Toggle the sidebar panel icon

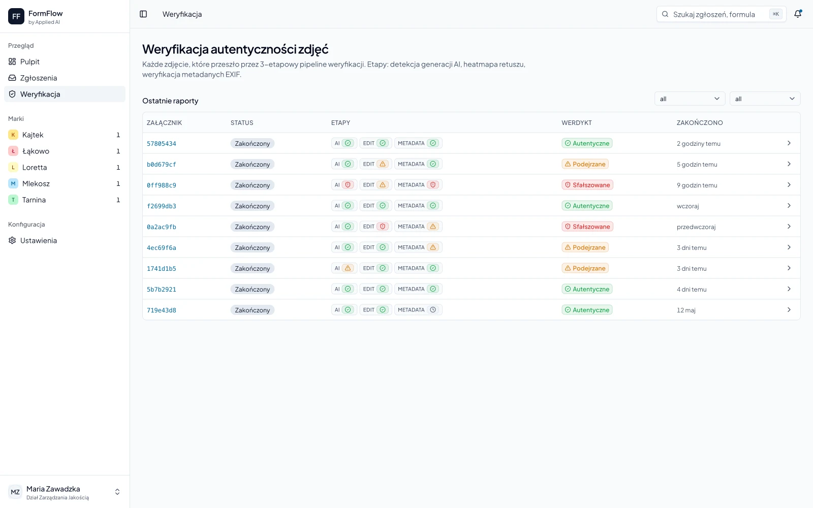point(143,14)
